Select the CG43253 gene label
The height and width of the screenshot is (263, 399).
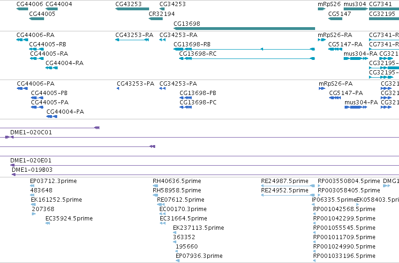(128, 4)
